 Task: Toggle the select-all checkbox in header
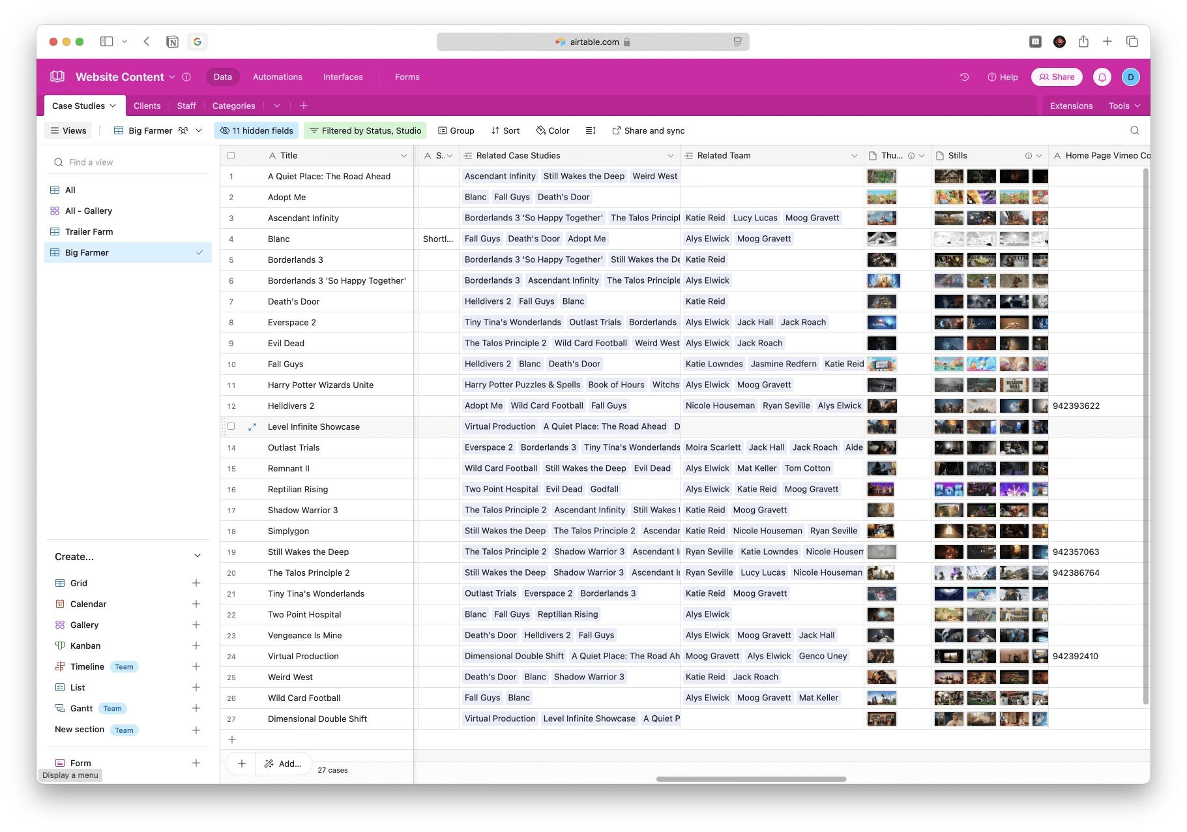point(231,156)
